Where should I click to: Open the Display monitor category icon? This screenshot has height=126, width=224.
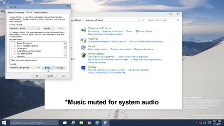[83, 68]
